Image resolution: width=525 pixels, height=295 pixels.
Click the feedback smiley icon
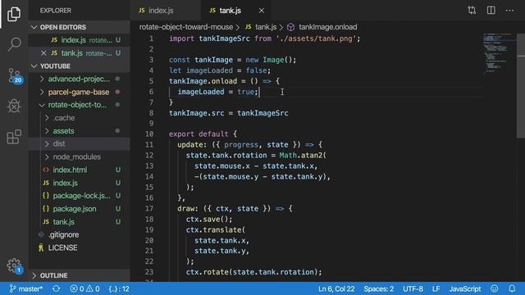point(495,288)
